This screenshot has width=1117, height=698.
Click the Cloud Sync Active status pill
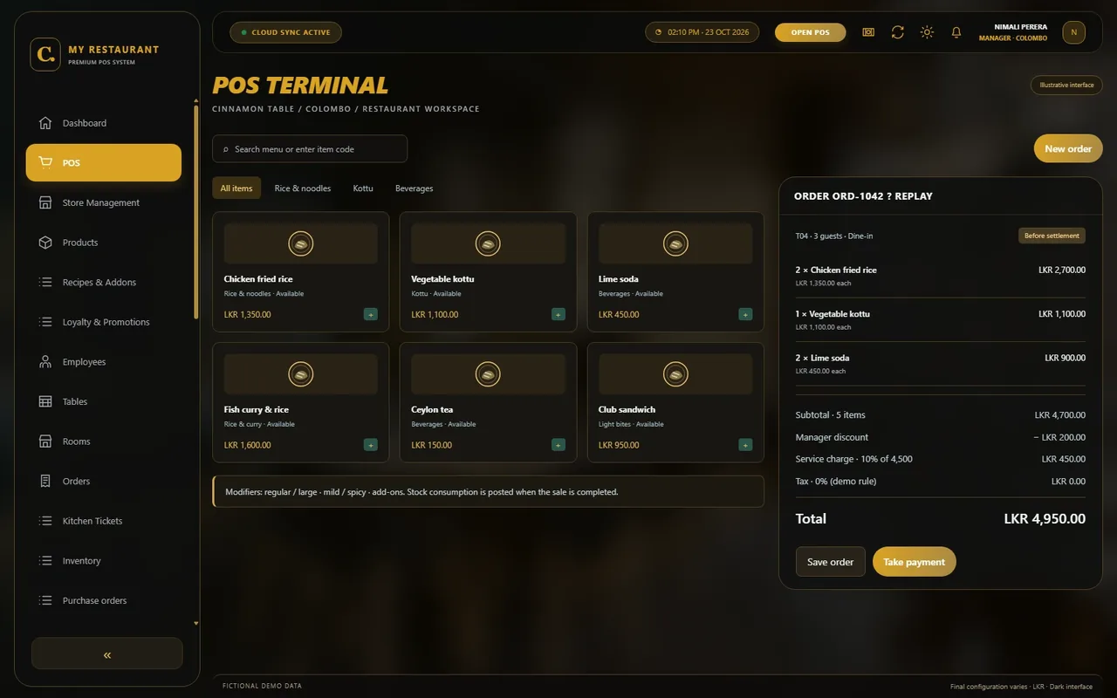click(x=285, y=32)
